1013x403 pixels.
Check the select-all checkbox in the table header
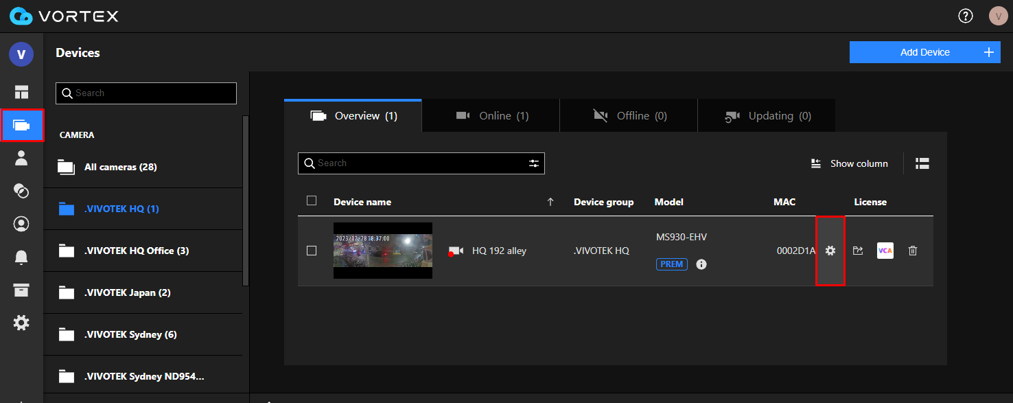point(312,200)
